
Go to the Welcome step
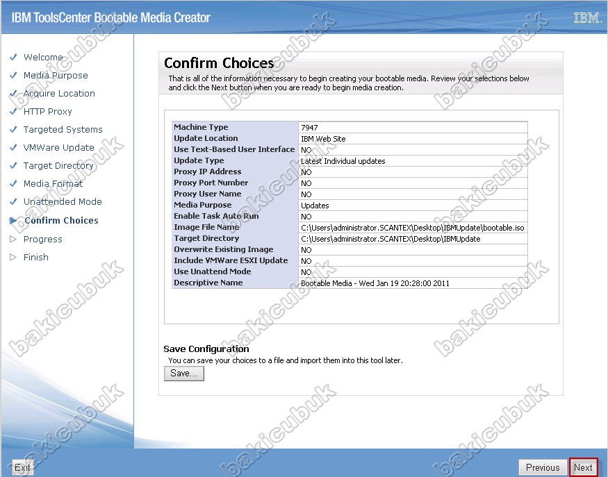click(43, 57)
